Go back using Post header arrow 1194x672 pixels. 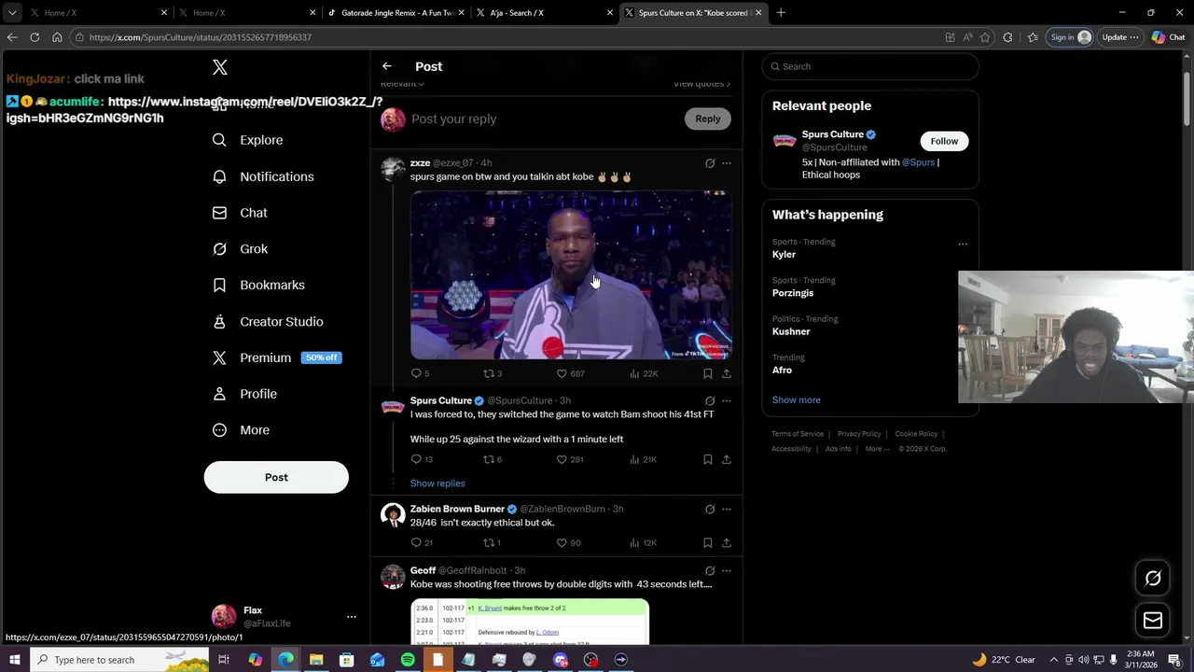point(387,66)
